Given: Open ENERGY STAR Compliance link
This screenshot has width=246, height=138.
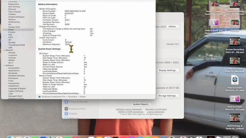Looking at the screenshot, I should 131,112.
